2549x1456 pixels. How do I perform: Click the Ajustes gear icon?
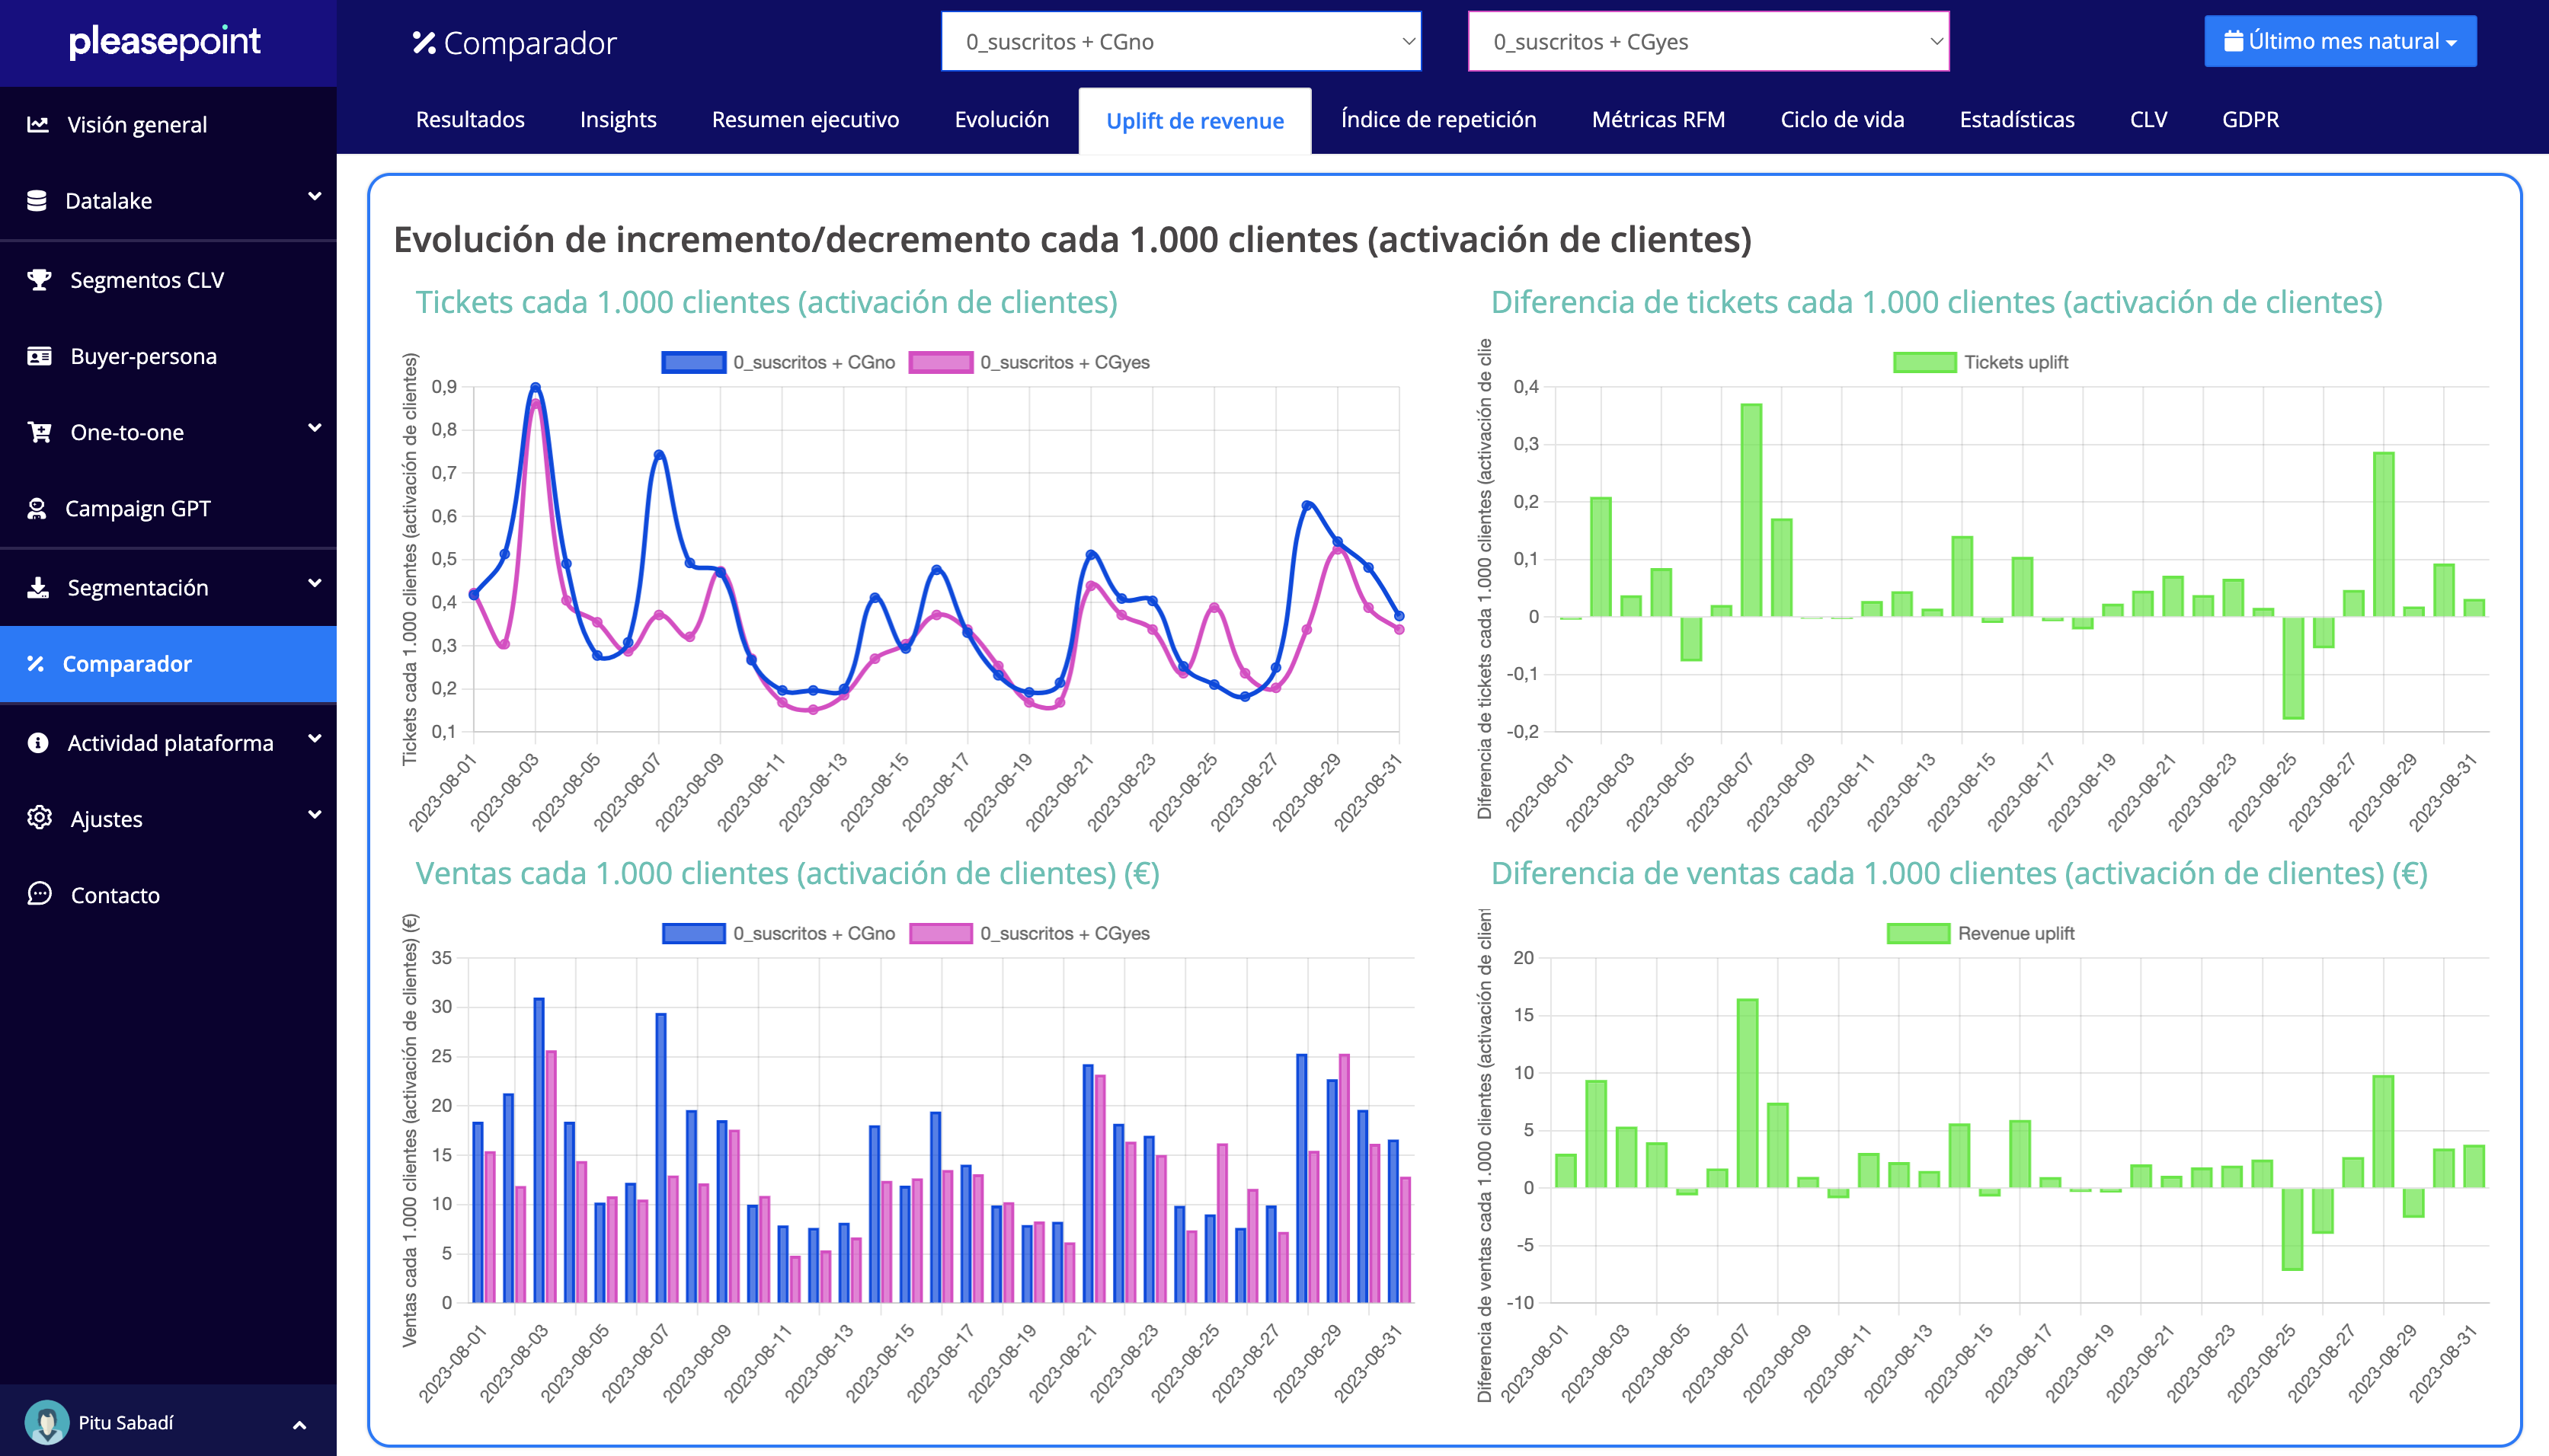click(39, 818)
